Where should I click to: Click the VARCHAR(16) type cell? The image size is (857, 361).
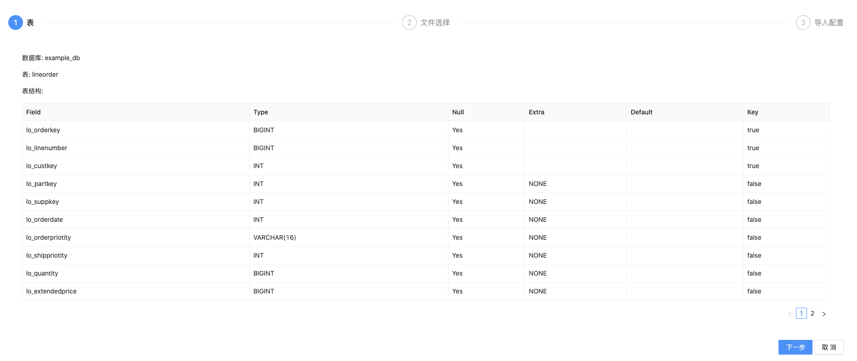click(349, 237)
